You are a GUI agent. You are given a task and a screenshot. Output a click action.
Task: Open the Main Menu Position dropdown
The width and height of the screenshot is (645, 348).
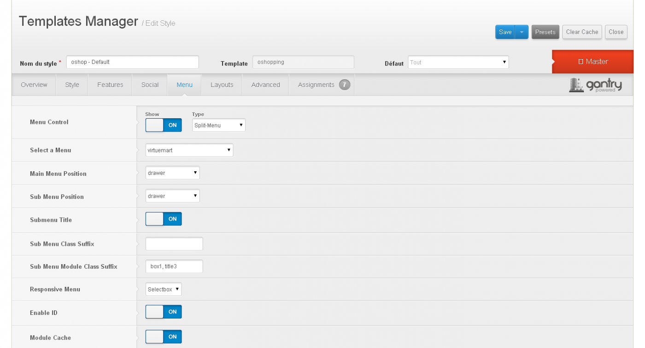172,173
